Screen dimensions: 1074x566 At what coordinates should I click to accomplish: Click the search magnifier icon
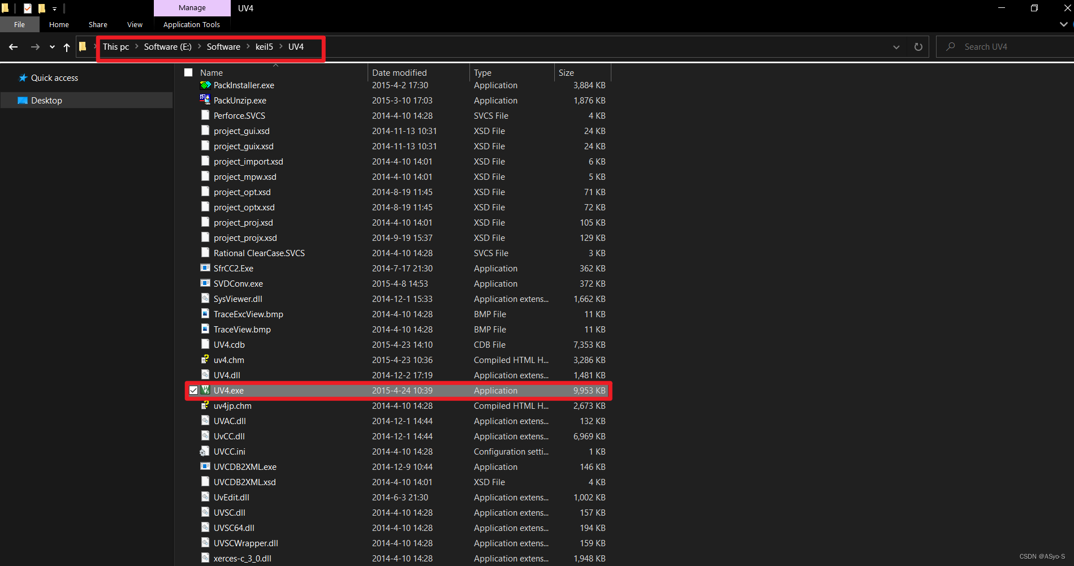(951, 46)
